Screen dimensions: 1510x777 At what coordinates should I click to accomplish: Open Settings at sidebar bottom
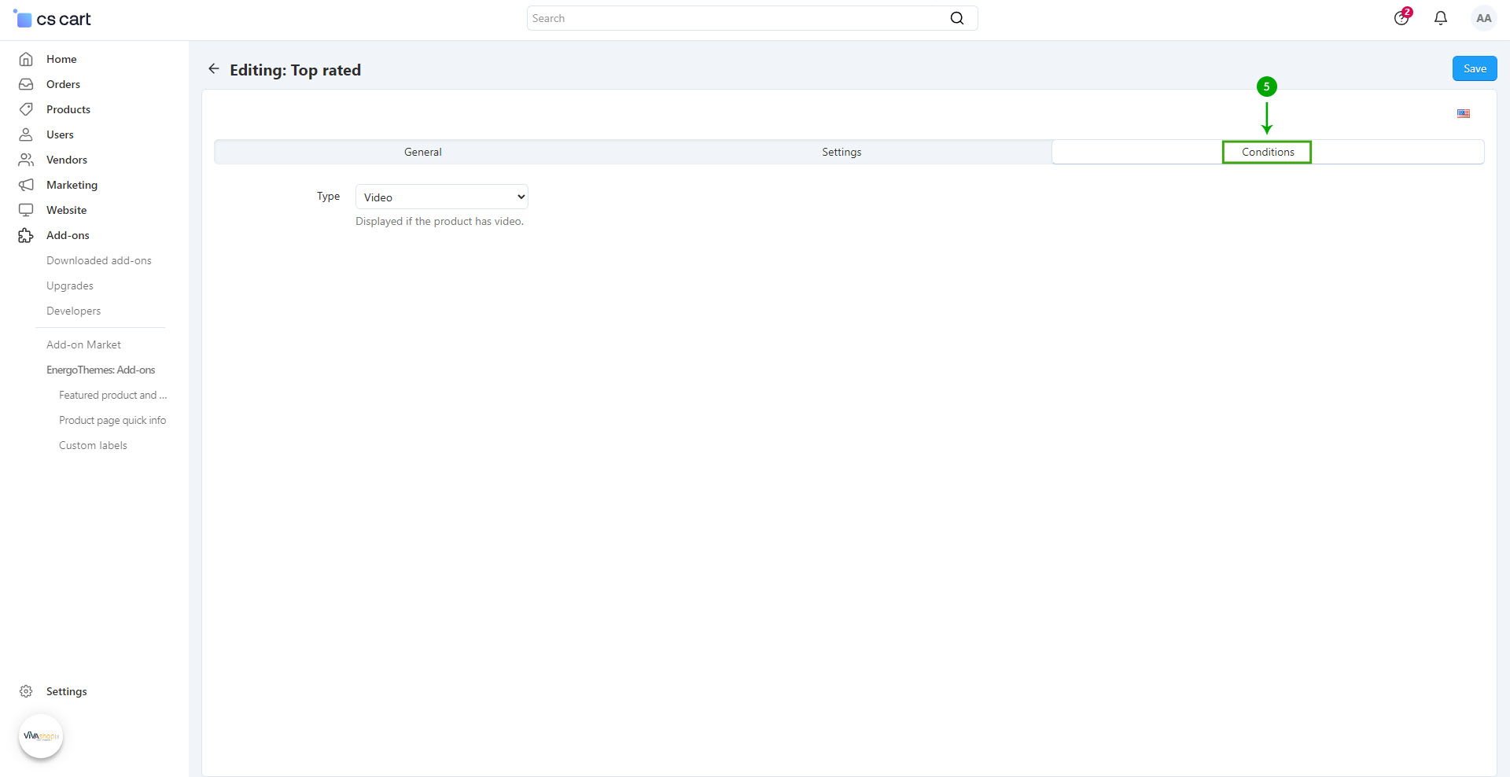(x=66, y=691)
